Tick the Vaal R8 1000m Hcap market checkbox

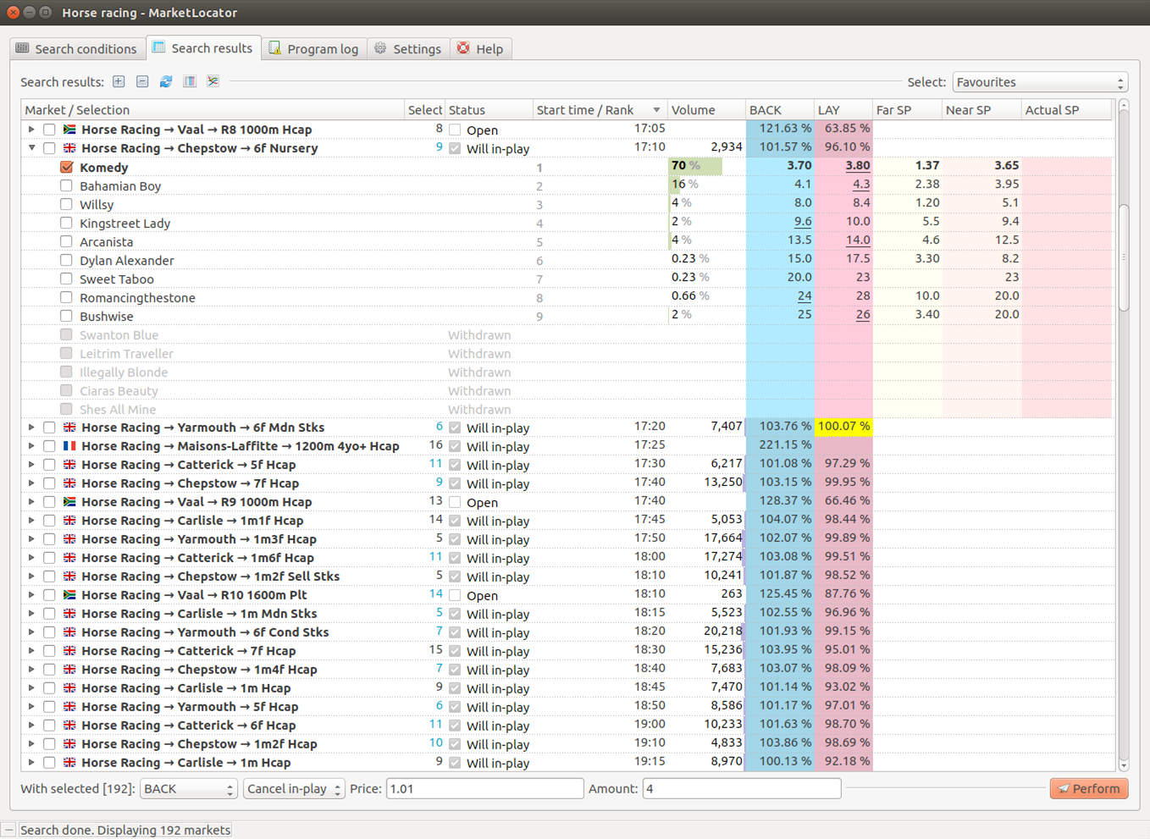pyautogui.click(x=49, y=130)
